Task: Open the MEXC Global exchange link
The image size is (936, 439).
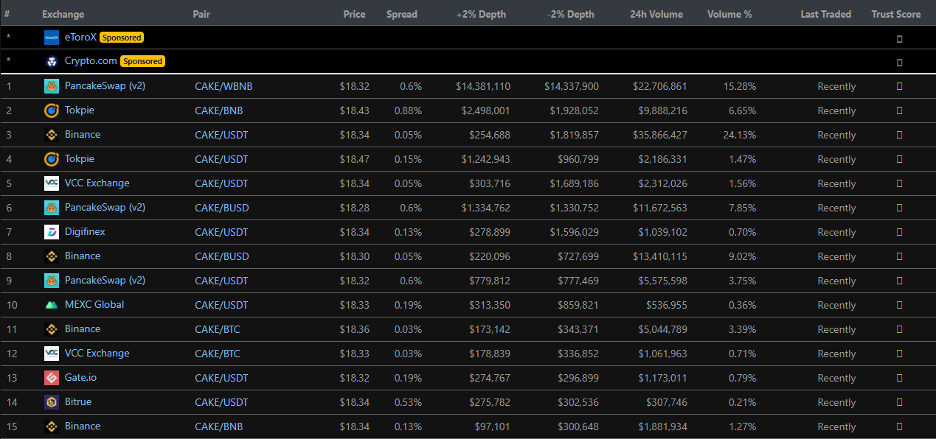Action: 94,304
